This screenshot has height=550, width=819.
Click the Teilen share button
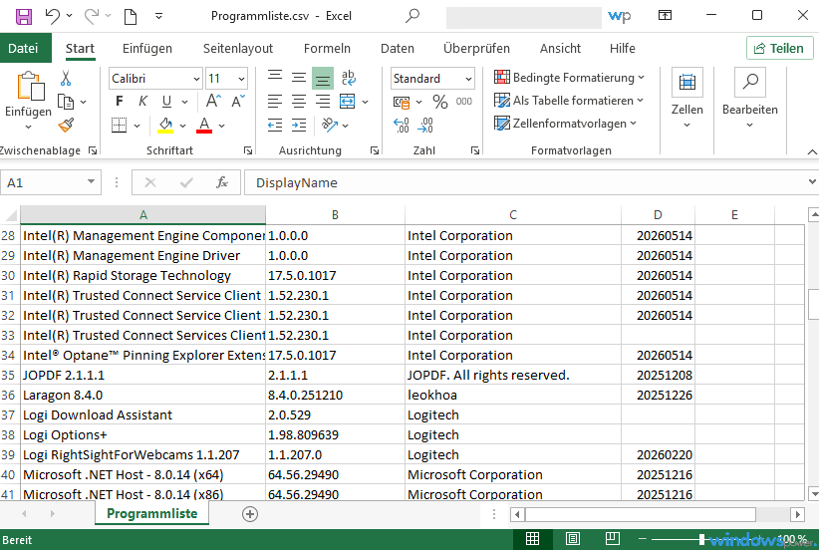(x=780, y=48)
